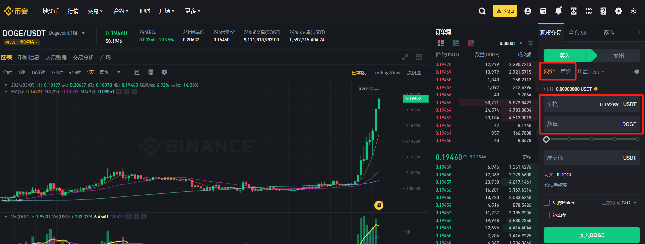Open the header settings gear icon
This screenshot has width=645, height=244.
(618, 11)
